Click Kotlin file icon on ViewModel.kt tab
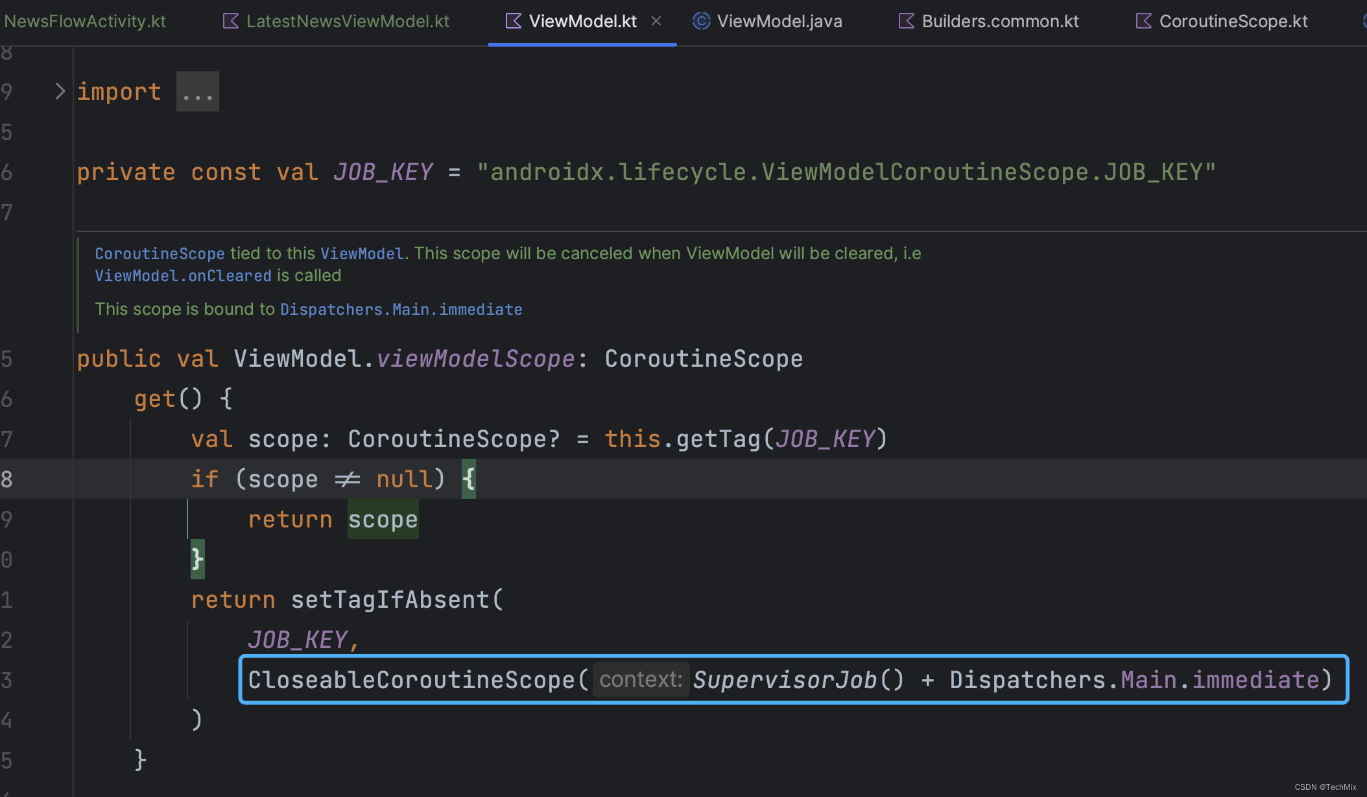 [x=514, y=21]
